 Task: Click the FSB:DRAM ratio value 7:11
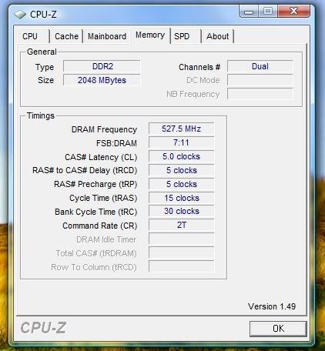[181, 142]
